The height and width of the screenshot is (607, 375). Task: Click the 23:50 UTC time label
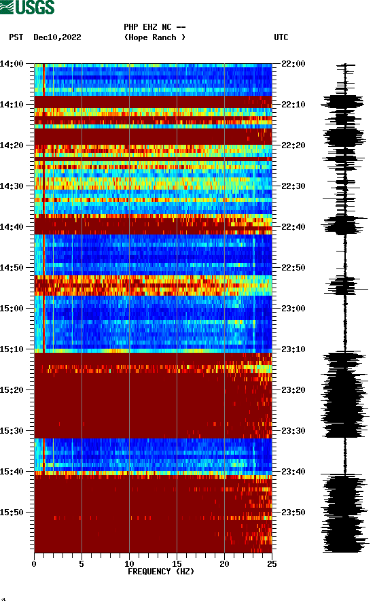pos(293,512)
